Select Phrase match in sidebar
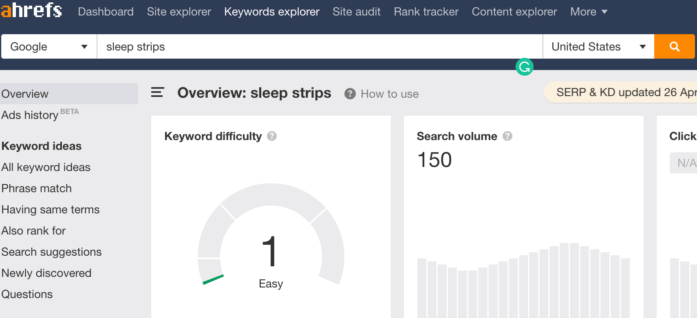The image size is (697, 318). [37, 189]
